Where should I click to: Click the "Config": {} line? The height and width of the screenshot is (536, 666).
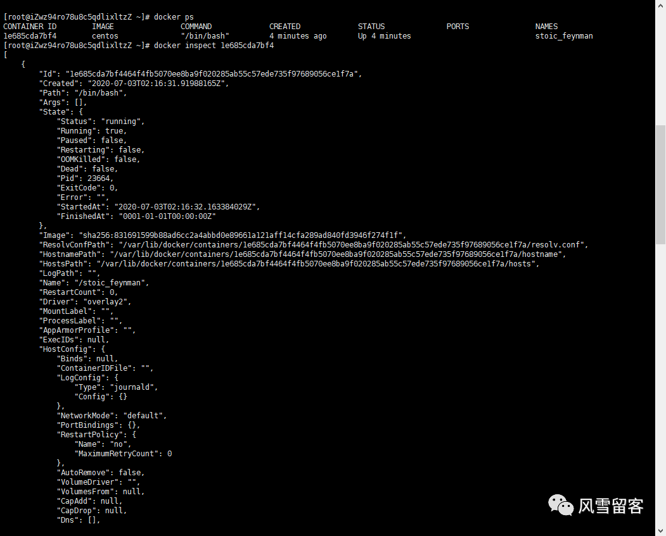(101, 397)
